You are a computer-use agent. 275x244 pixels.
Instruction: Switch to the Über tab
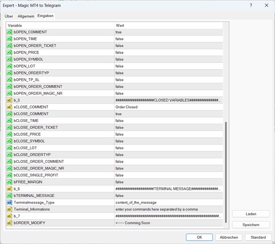click(x=9, y=16)
